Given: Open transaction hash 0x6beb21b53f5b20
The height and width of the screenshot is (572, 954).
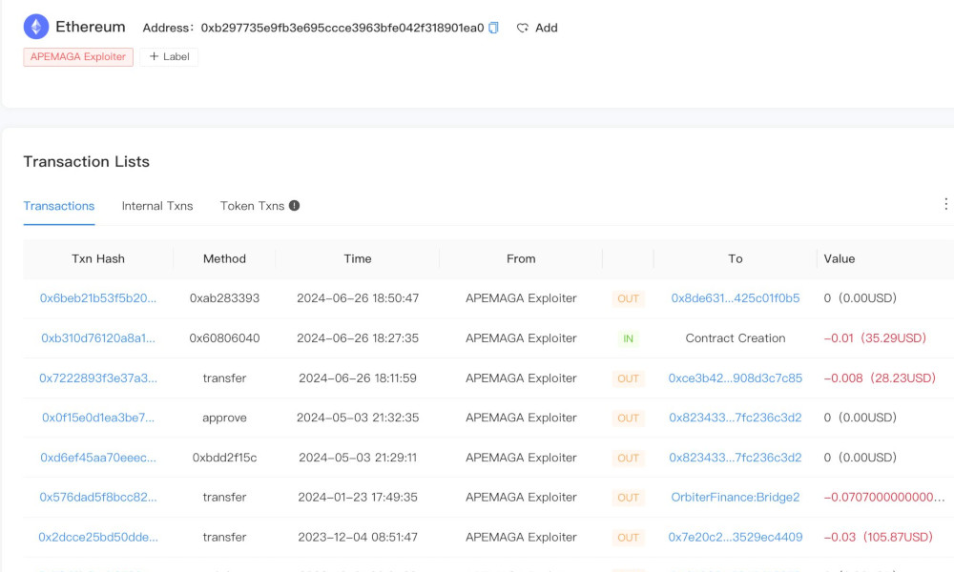Looking at the screenshot, I should click(x=98, y=298).
